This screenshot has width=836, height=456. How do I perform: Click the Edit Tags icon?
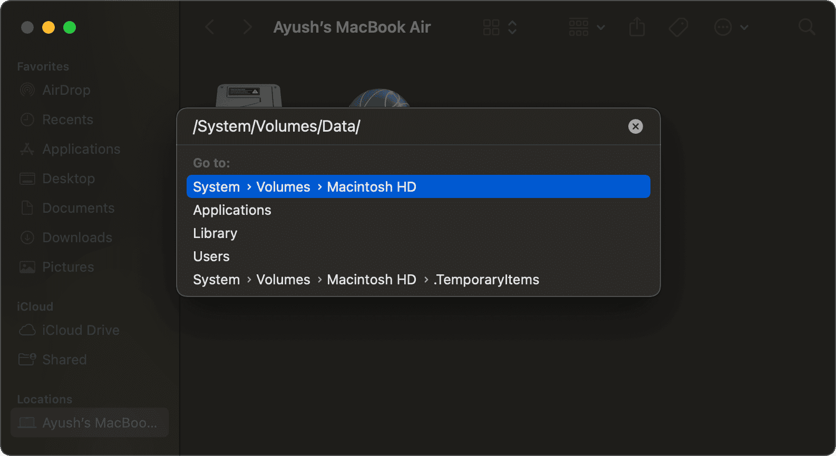point(678,27)
